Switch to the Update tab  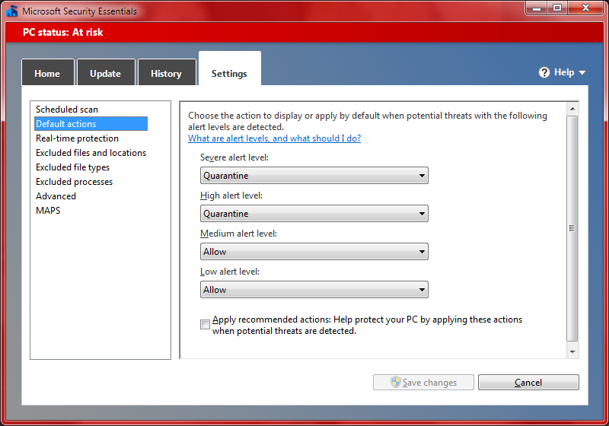pos(106,72)
